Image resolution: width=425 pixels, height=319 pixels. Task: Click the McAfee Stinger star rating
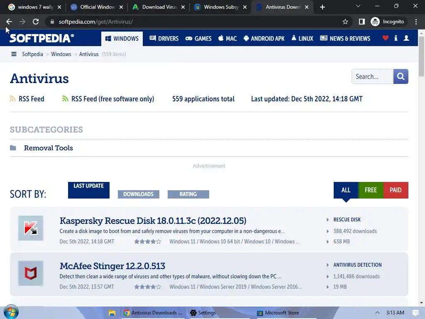pos(148,287)
